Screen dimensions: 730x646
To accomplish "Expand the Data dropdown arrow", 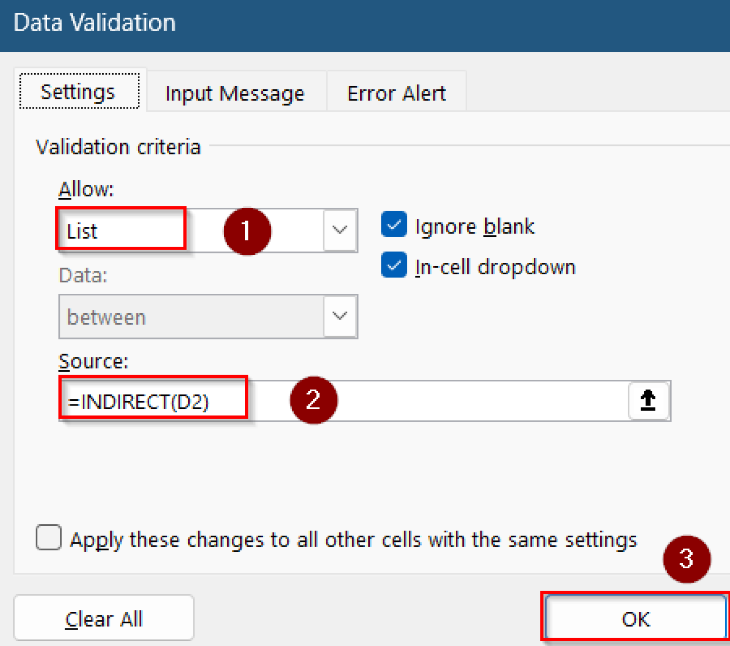I will 339,317.
